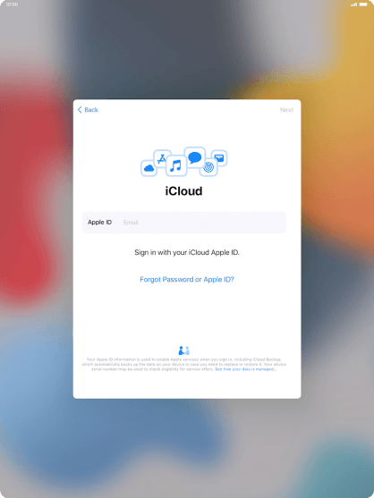Tap the Apple ID privacy fine print

[184, 364]
